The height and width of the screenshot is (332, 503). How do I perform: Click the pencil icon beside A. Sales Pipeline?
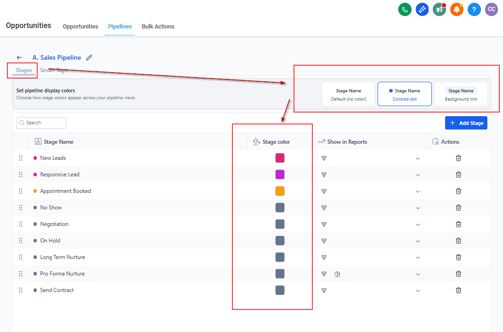(89, 58)
